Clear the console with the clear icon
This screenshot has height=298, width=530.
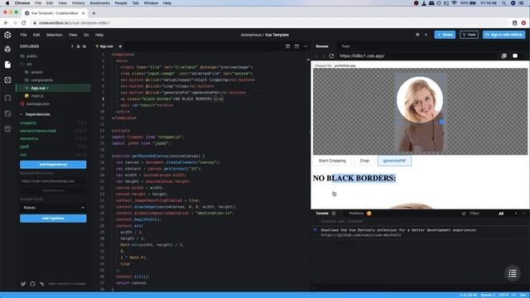click(464, 214)
